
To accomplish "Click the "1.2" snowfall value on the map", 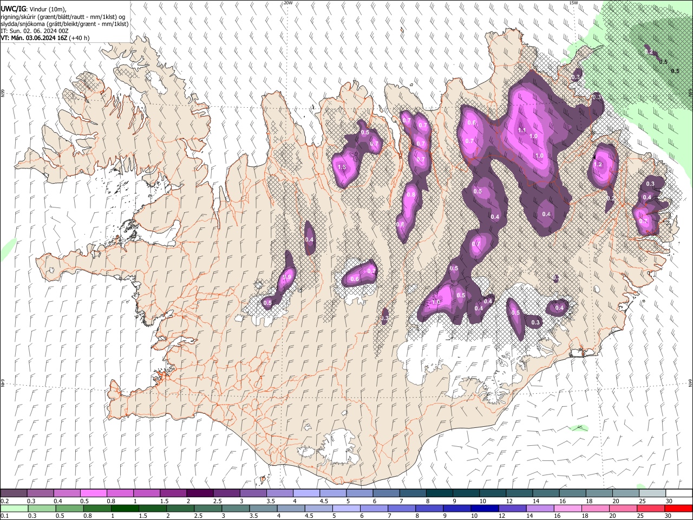I will point(598,164).
